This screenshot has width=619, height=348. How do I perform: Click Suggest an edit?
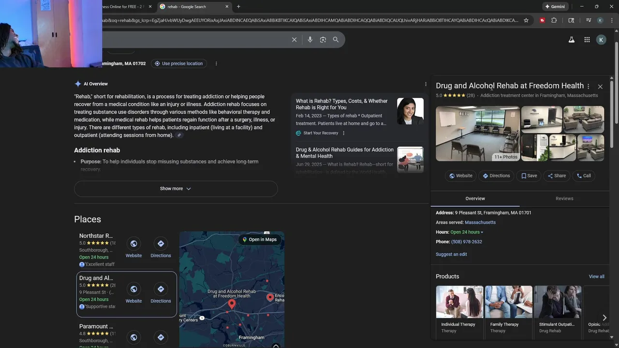tap(451, 254)
